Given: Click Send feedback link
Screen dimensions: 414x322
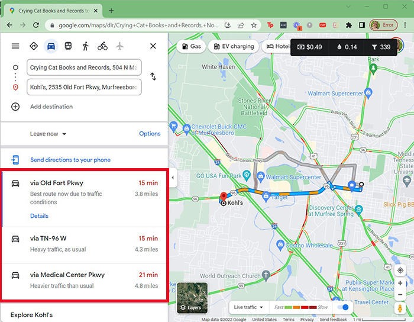Looking at the screenshot, I should point(333,320).
